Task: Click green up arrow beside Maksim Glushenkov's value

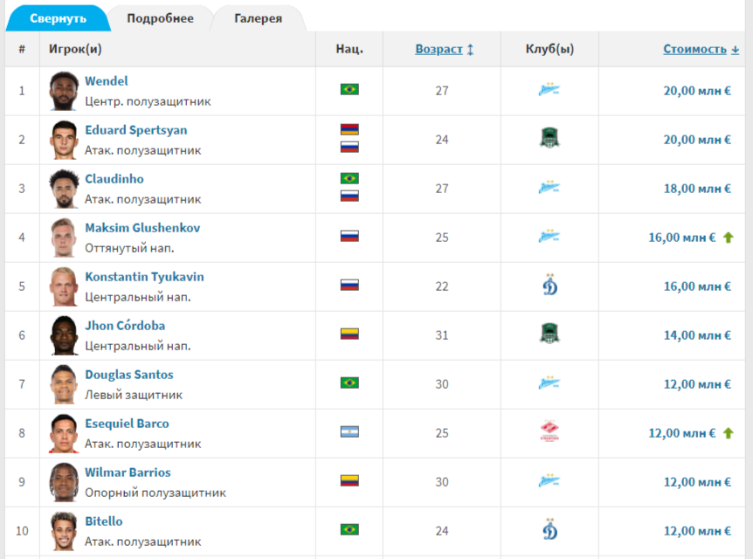Action: click(728, 237)
